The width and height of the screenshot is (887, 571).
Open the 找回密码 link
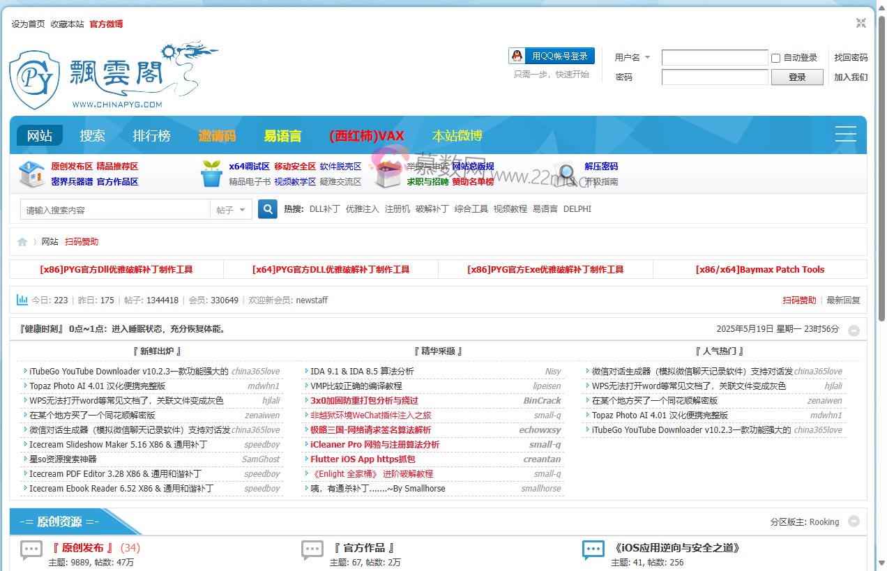point(851,58)
